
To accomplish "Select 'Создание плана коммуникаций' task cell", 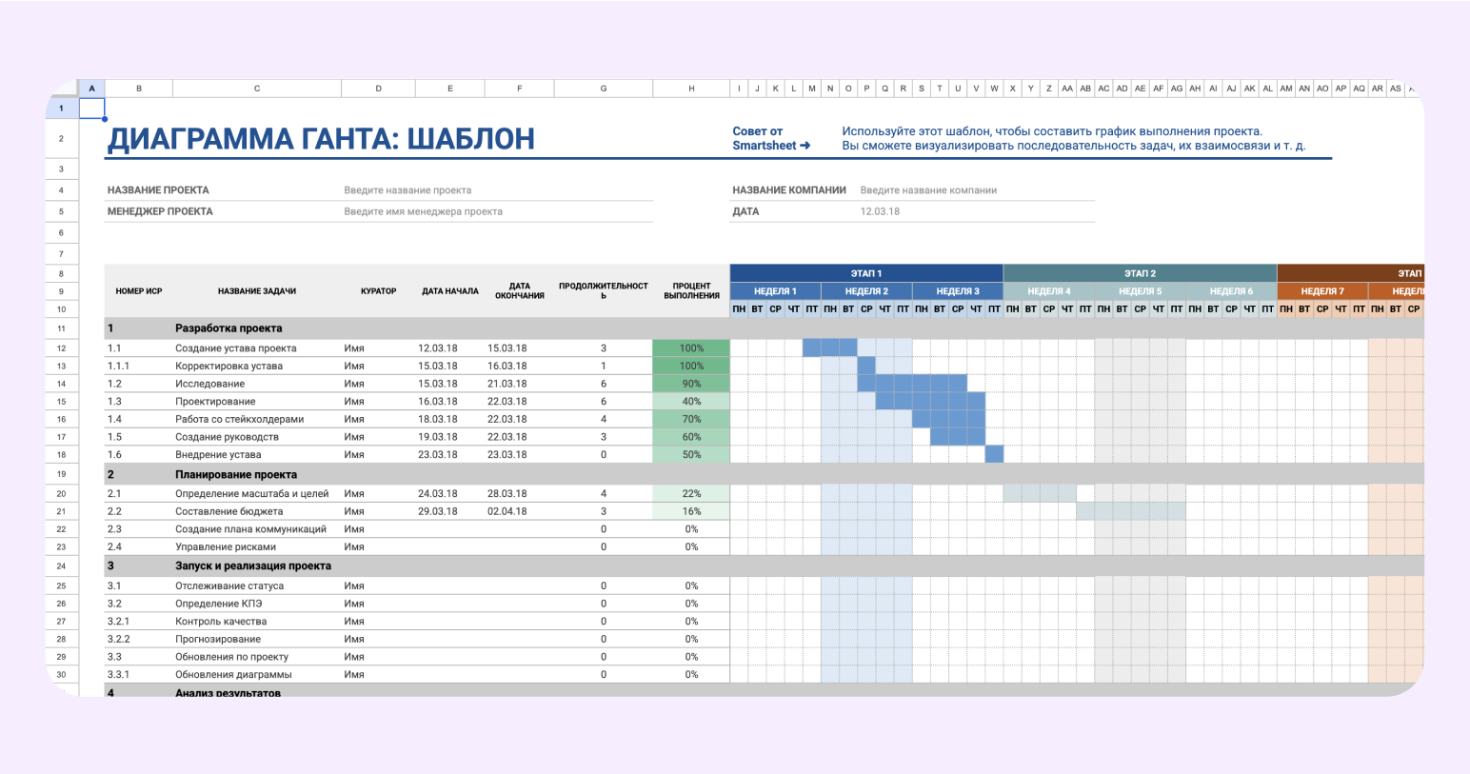I will [x=257, y=529].
